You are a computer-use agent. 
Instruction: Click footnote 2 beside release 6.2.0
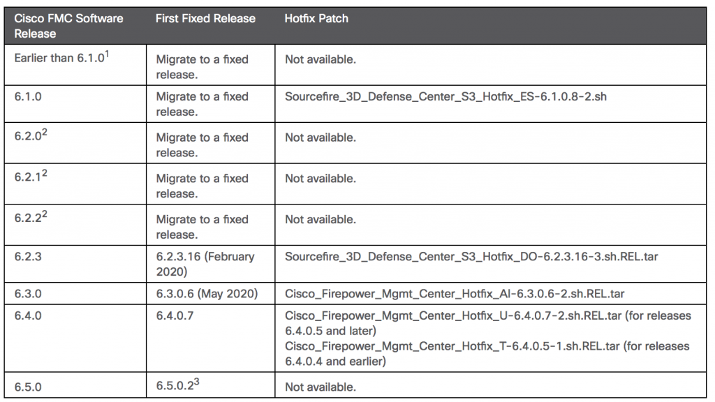click(x=45, y=133)
